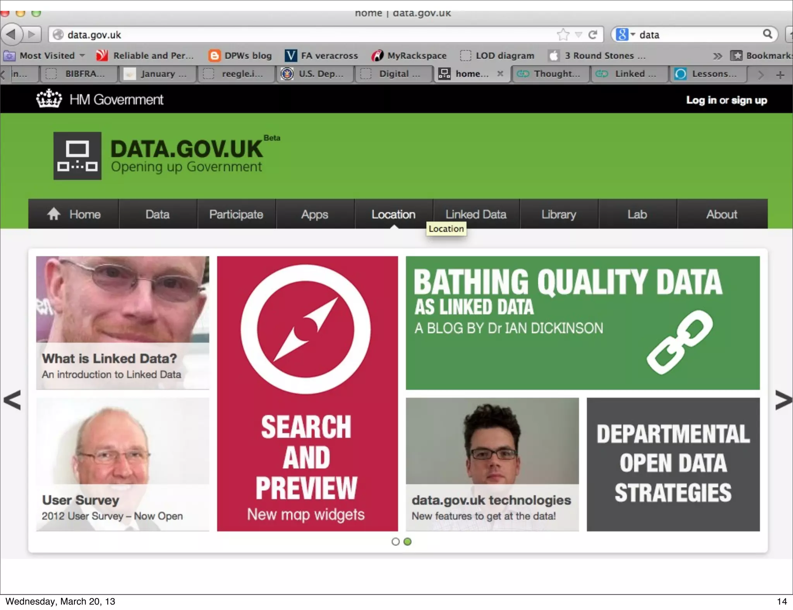Show more bookmarks overflow chevron
The image size is (793, 610).
717,56
